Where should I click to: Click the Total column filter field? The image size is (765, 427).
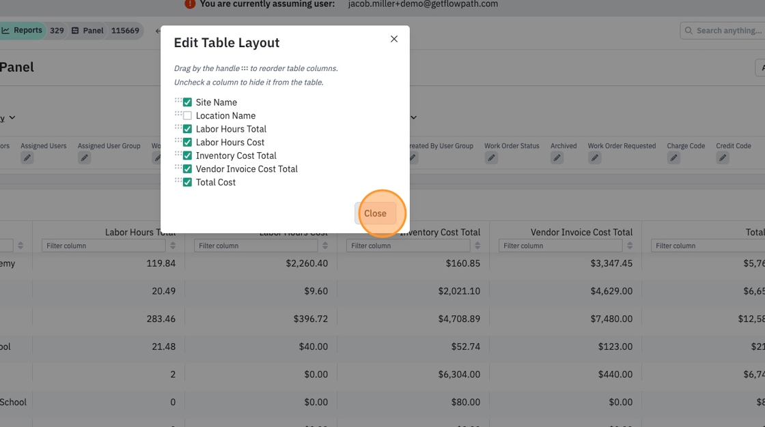708,246
